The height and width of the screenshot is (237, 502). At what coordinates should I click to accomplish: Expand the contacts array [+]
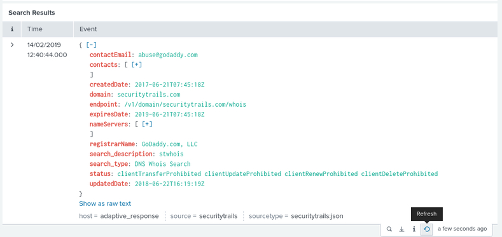coord(137,65)
